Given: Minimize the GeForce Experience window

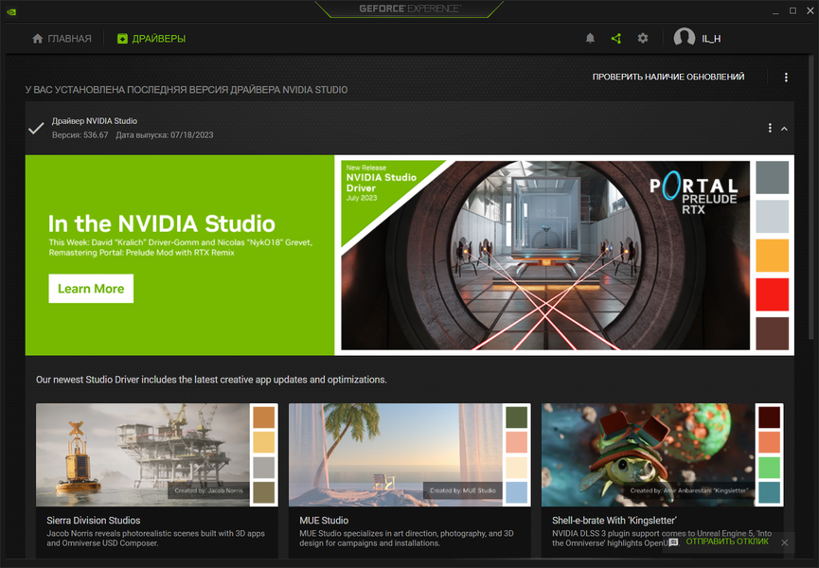Looking at the screenshot, I should (x=775, y=11).
